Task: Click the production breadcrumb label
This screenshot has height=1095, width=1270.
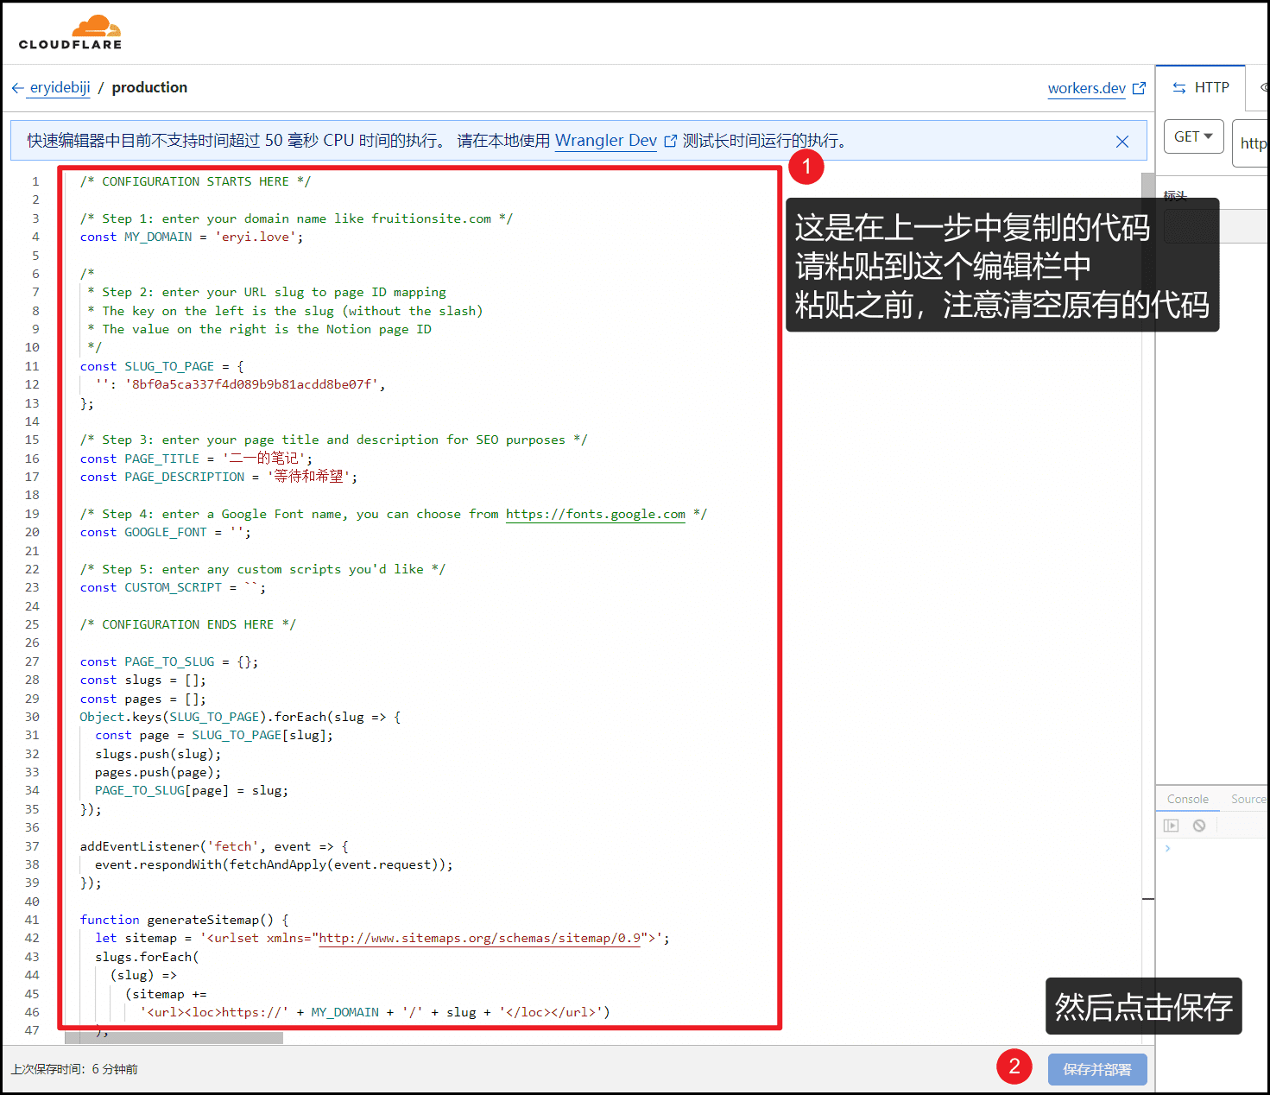Action: [x=149, y=87]
